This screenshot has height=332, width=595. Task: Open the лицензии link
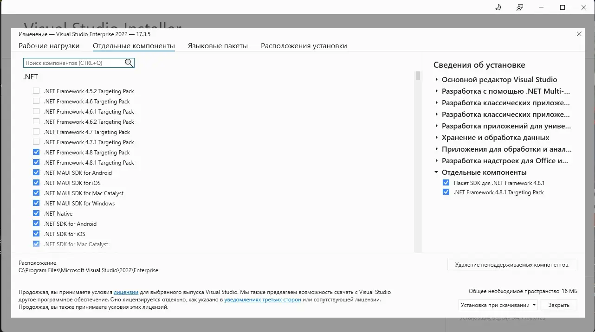[x=126, y=292]
